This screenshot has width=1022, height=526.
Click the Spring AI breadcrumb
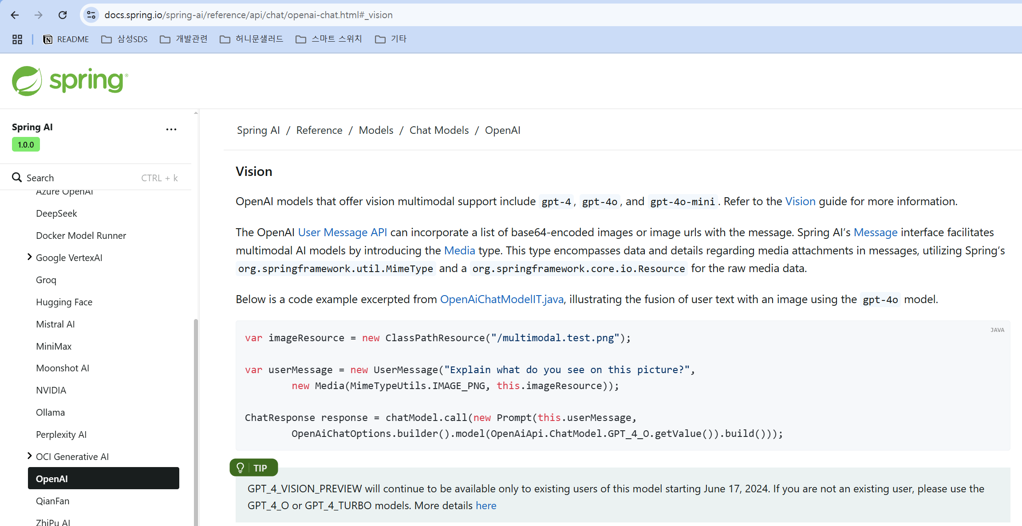click(258, 130)
